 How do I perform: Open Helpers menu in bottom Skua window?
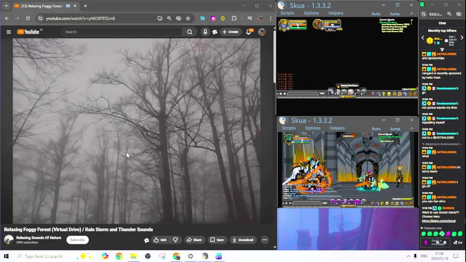tap(337, 128)
